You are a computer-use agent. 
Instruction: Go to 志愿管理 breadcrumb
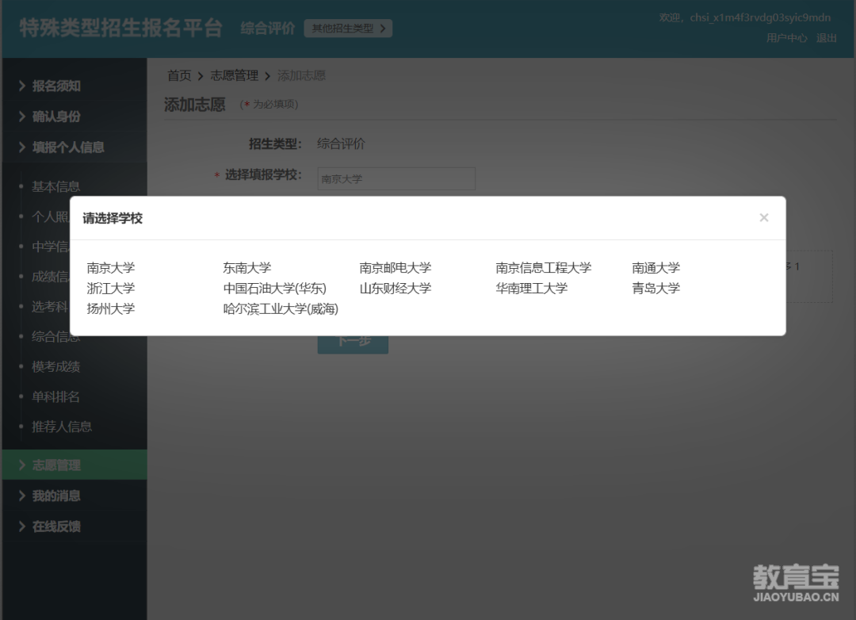pos(234,75)
